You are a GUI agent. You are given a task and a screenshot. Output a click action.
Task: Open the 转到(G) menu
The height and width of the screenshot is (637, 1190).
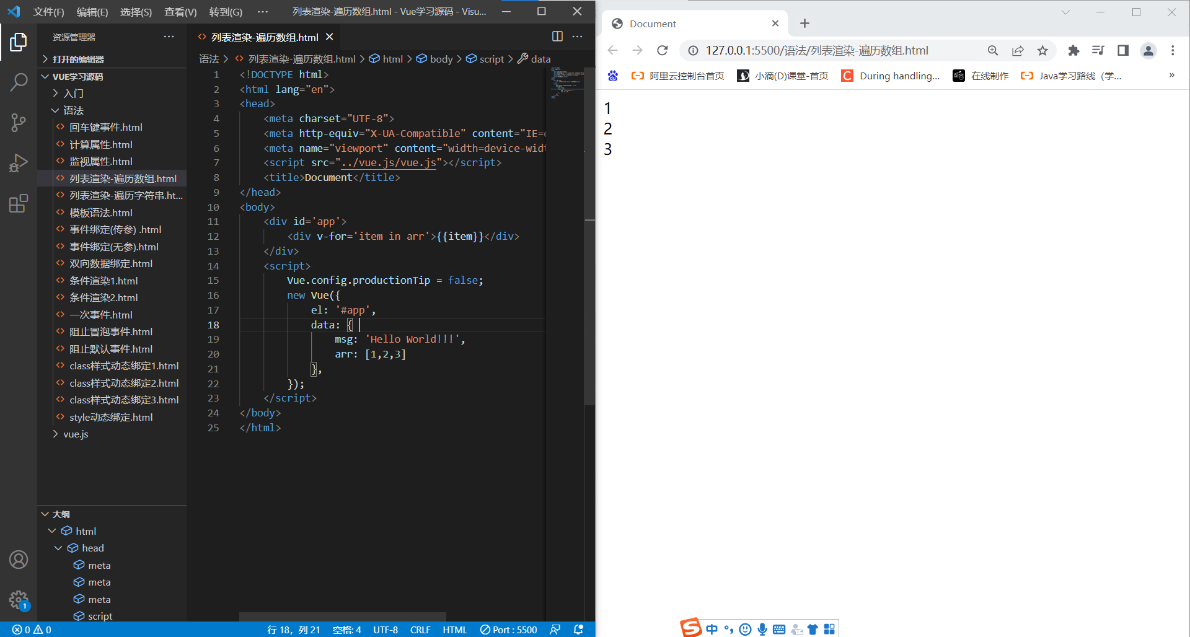tap(226, 12)
